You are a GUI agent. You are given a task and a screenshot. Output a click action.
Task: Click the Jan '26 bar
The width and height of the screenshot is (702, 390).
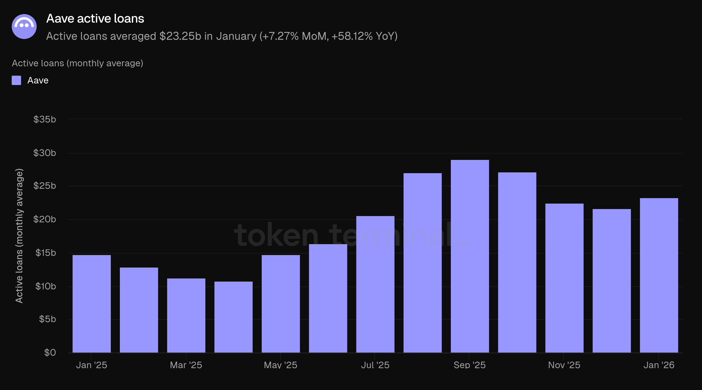[659, 275]
